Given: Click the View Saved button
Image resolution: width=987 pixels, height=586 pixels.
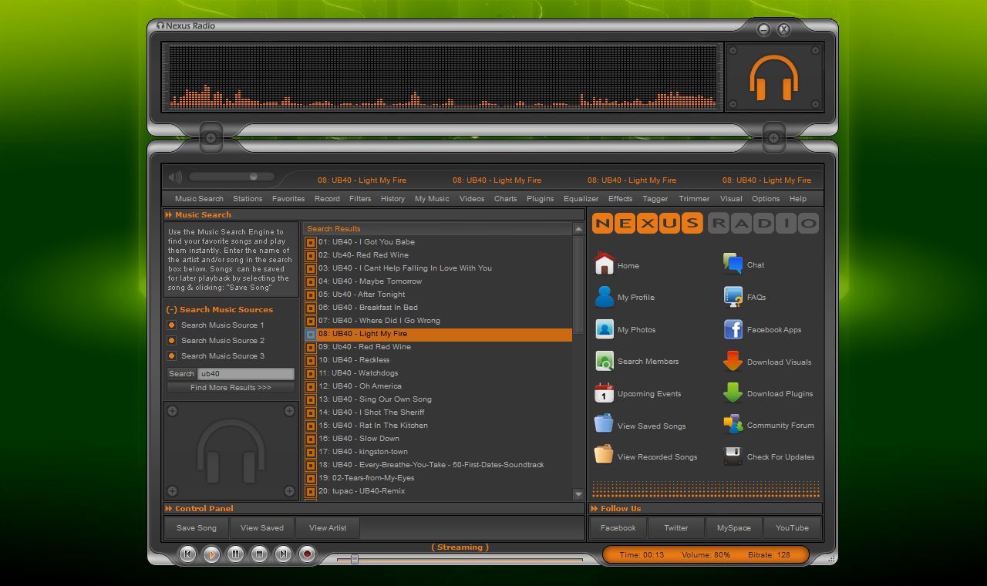Looking at the screenshot, I should (x=262, y=528).
